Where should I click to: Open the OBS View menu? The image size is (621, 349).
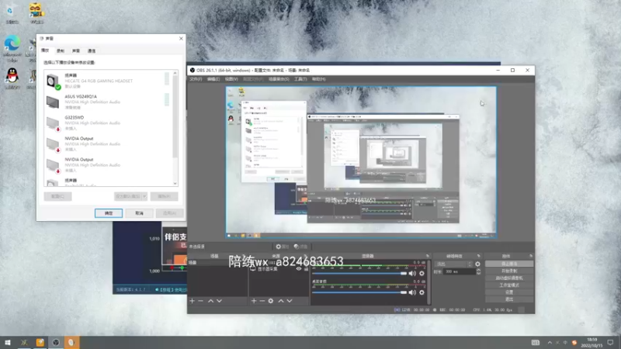tap(231, 79)
